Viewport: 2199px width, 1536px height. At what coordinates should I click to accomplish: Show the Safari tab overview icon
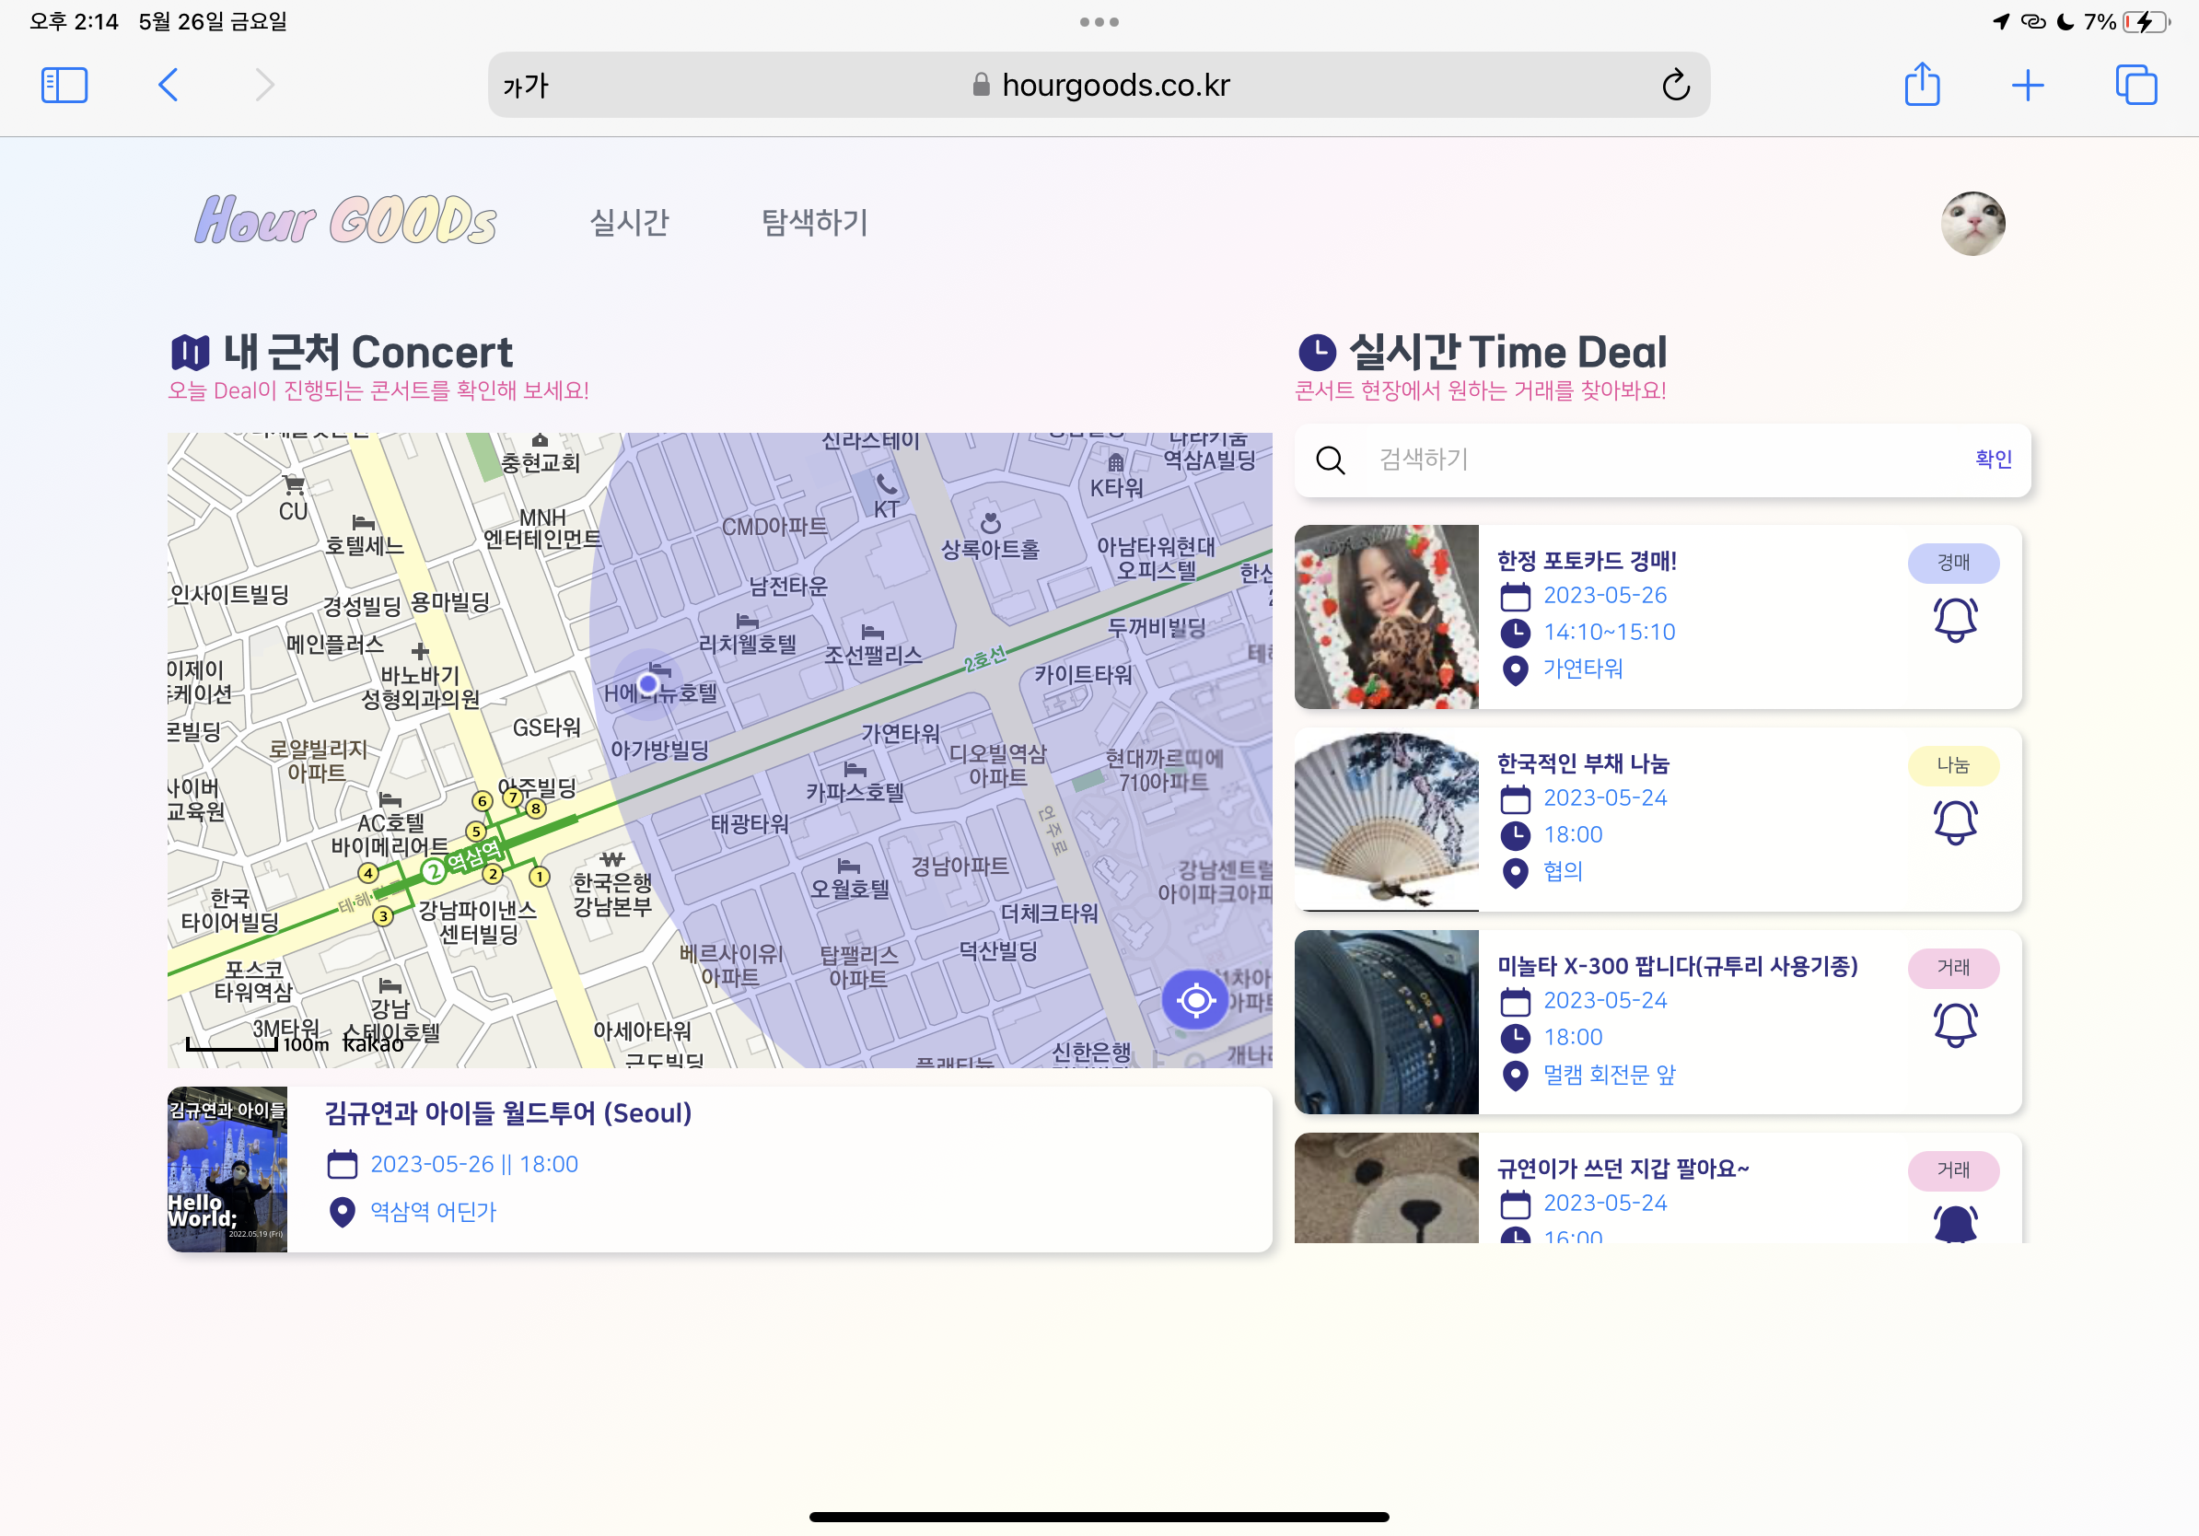(x=2135, y=86)
